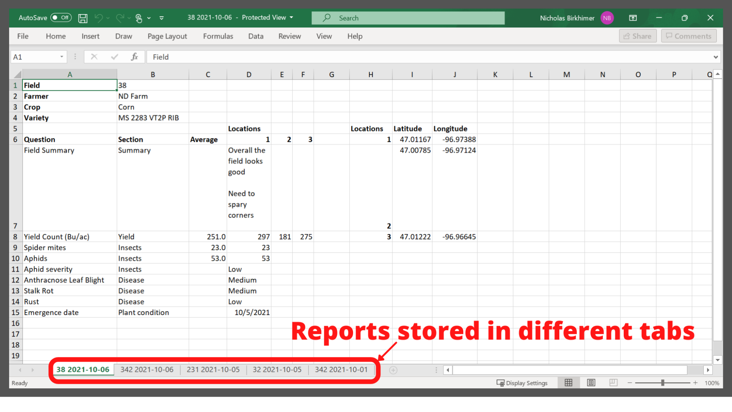Click longitude cell -96.97388
The width and height of the screenshot is (732, 412).
(454, 140)
